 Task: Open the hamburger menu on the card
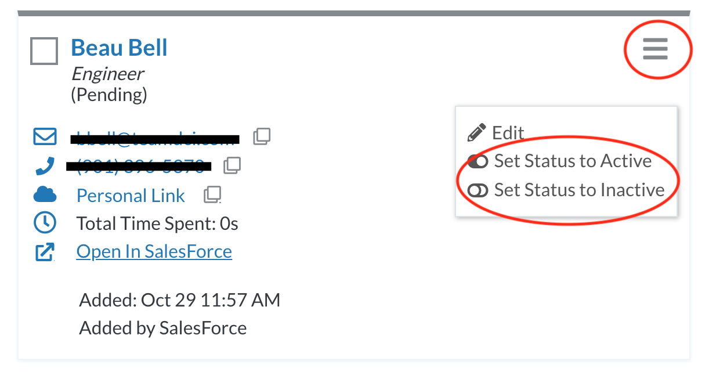(x=655, y=49)
